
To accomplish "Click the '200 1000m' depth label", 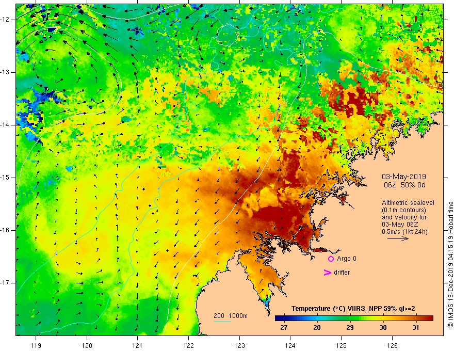I will [x=231, y=316].
